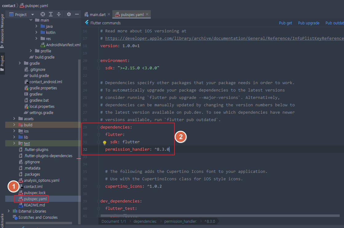
Task: Click the dependencies: breadcrumb at editor bottom
Action: [145, 222]
